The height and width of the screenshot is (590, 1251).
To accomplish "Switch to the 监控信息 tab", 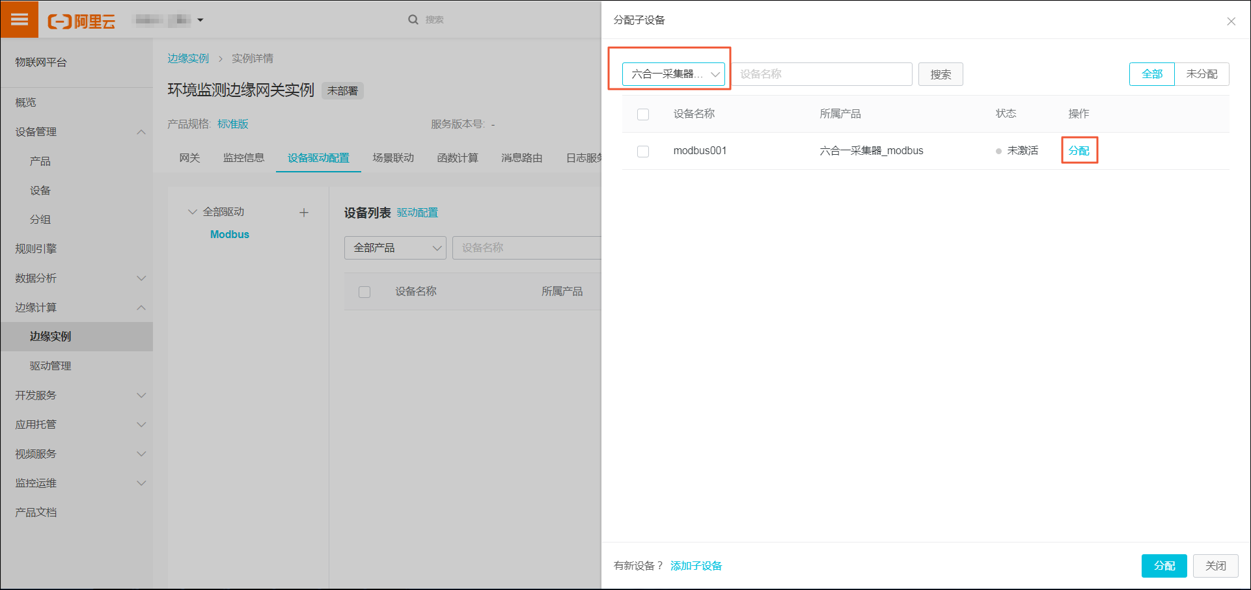I will [243, 158].
